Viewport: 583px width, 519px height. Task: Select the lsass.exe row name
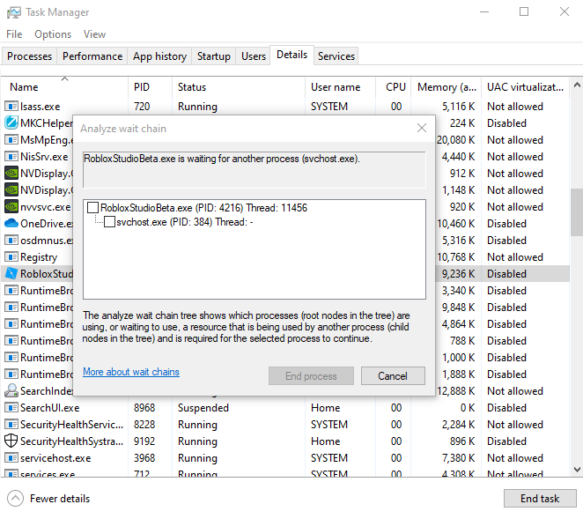41,107
